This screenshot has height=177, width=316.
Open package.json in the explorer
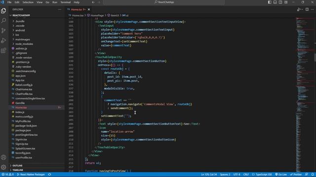point(23,130)
